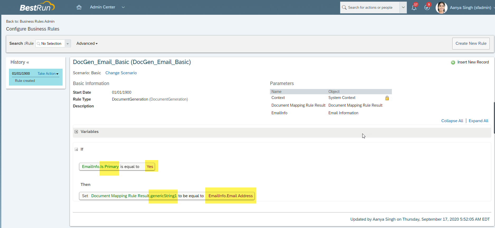This screenshot has width=495, height=228.
Task: Click the EmailInfo parameter name
Action: (x=279, y=113)
